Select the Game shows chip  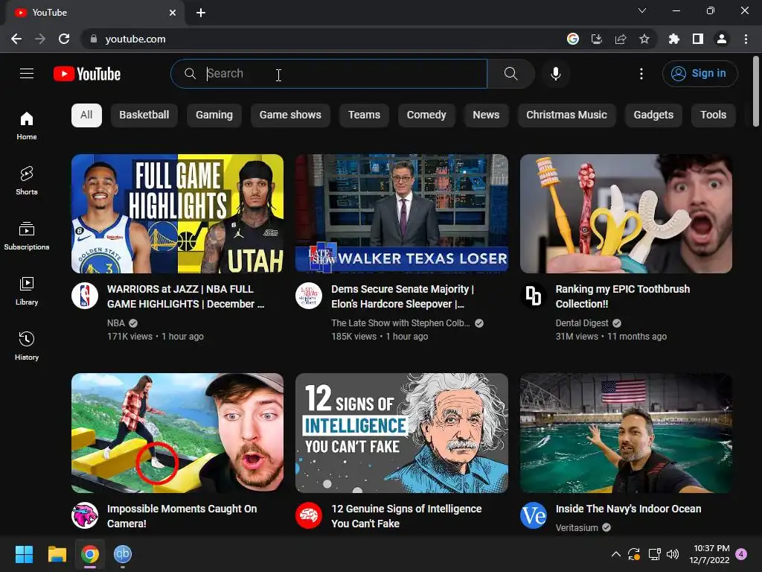(x=290, y=115)
